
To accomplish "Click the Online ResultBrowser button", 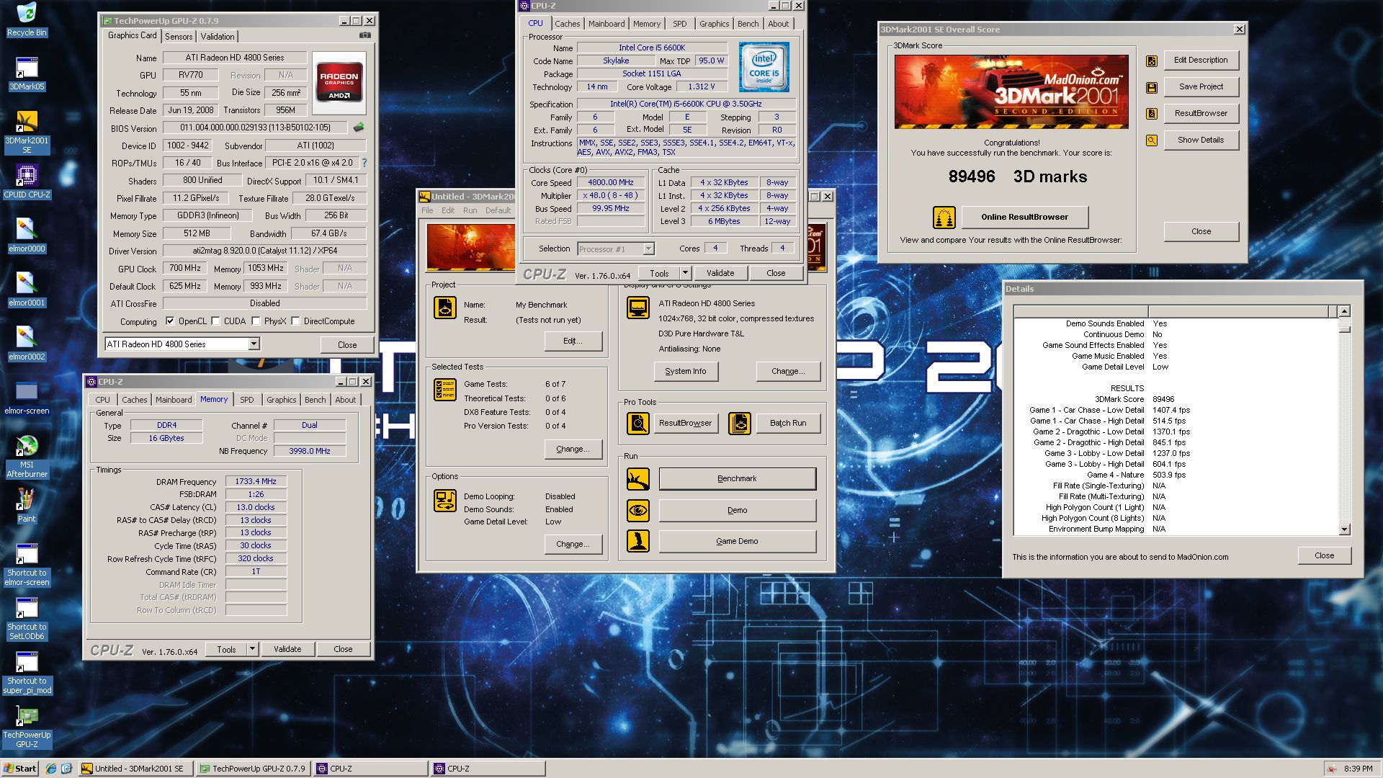I will 1024,217.
